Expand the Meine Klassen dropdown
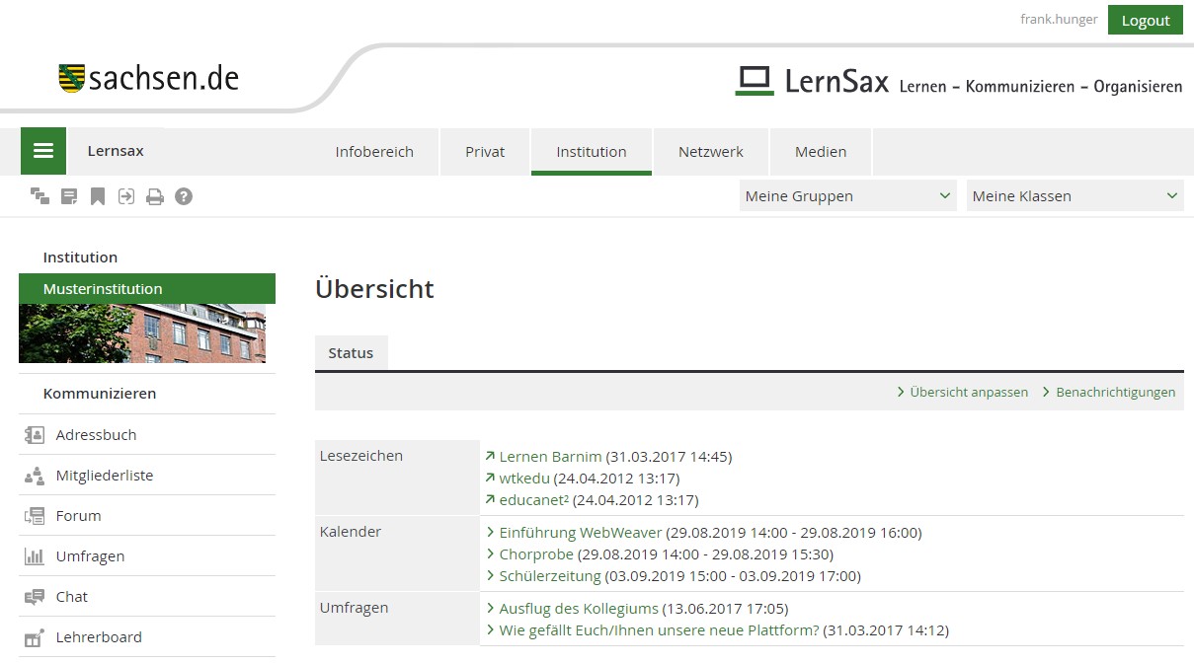This screenshot has width=1194, height=664. pyautogui.click(x=1075, y=196)
